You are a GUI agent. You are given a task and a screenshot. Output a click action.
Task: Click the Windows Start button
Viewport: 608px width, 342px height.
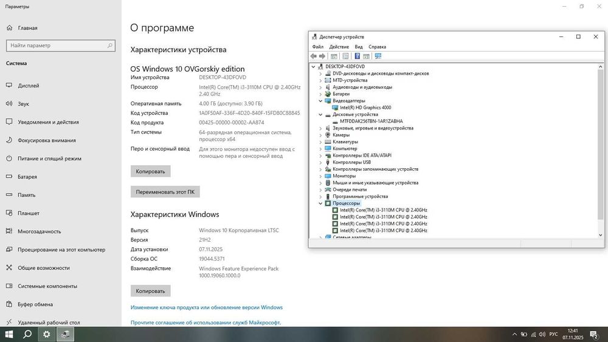(x=9, y=334)
